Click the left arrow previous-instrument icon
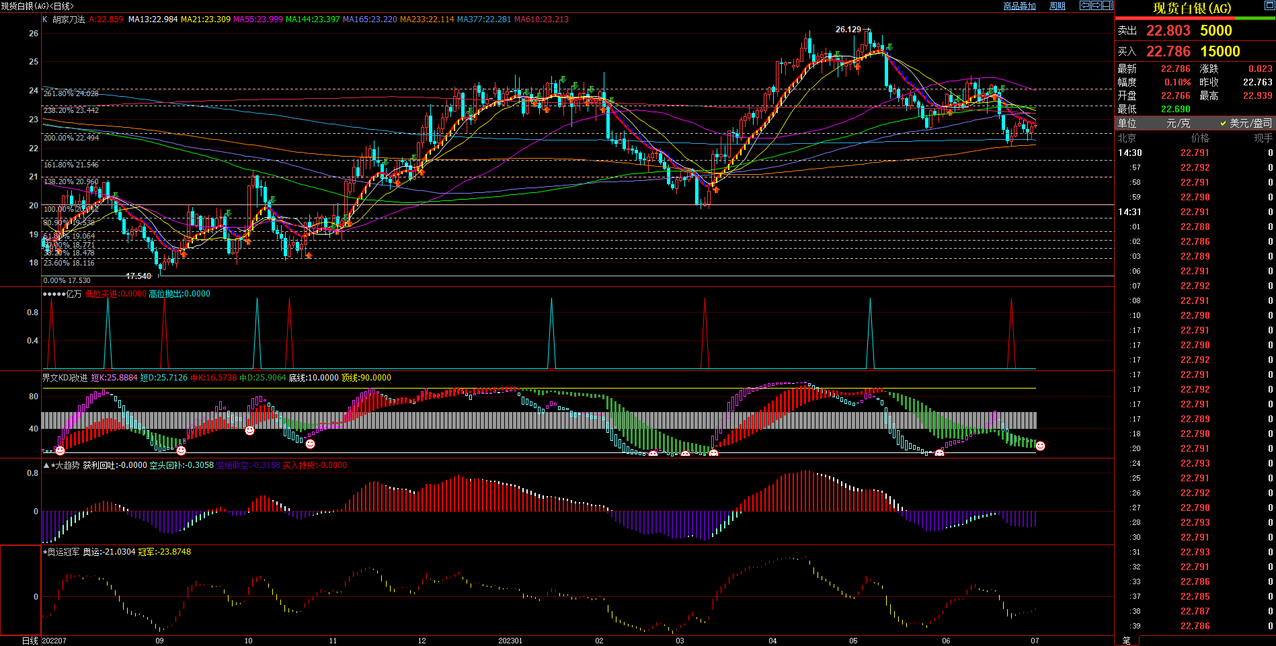 click(1085, 5)
